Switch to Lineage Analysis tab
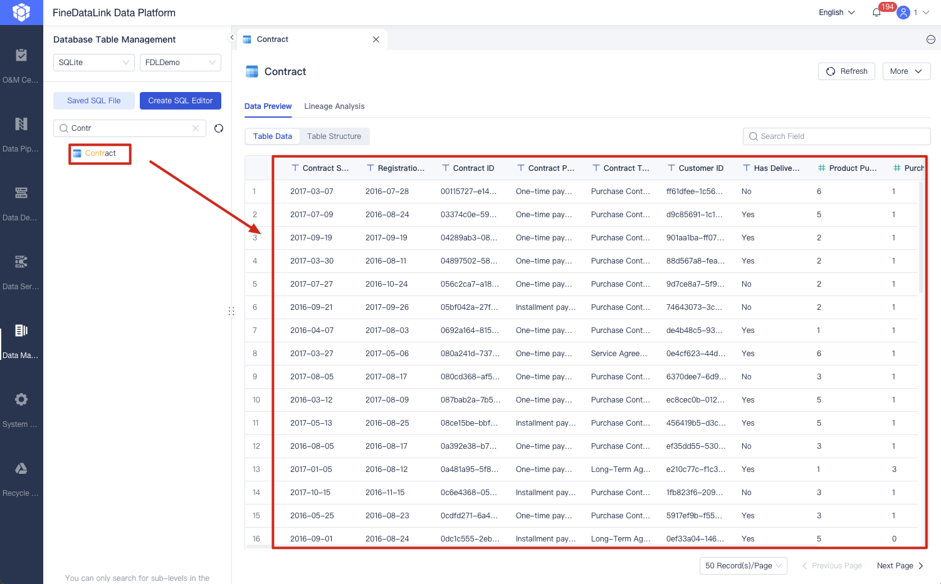This screenshot has width=941, height=584. pyautogui.click(x=334, y=106)
